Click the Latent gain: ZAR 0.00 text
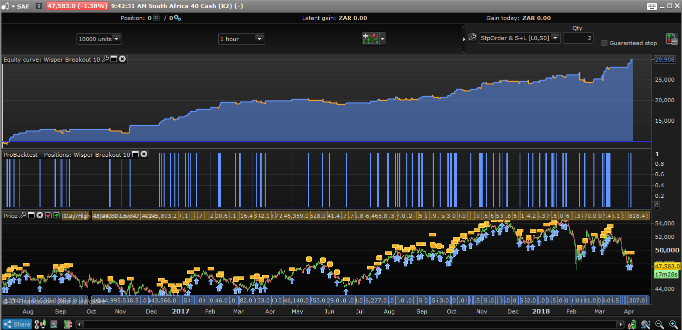 334,18
